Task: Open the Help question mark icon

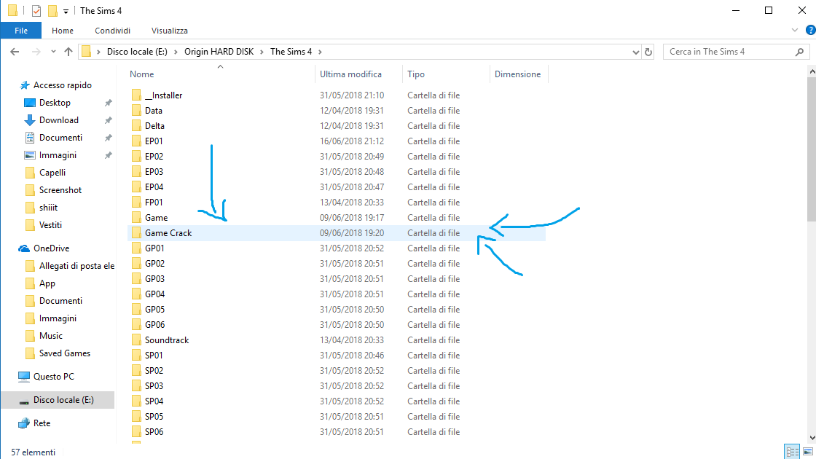Action: click(x=810, y=30)
